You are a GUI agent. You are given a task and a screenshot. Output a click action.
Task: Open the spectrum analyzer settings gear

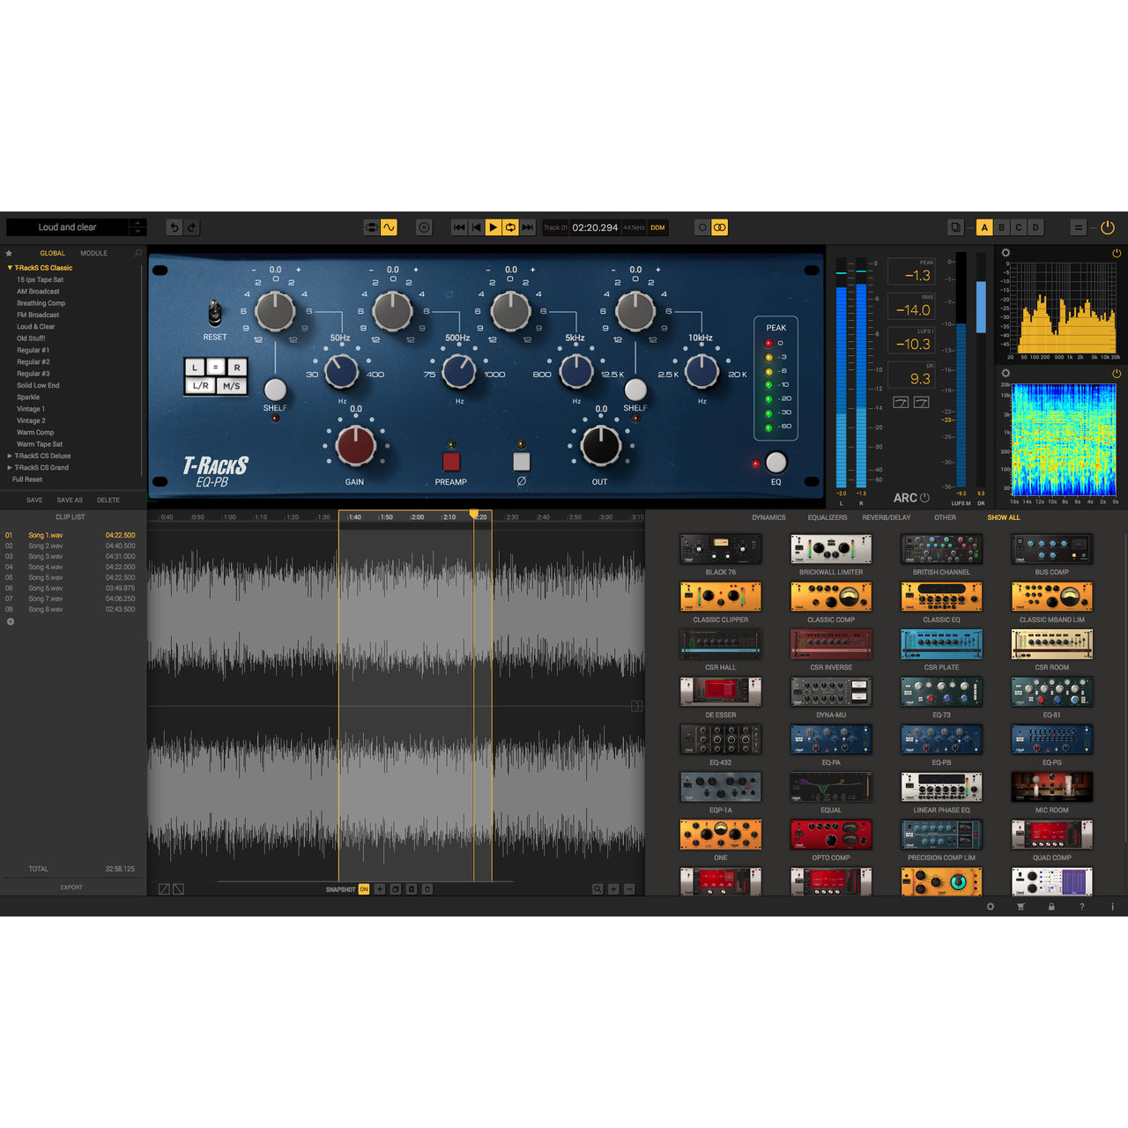pyautogui.click(x=1006, y=252)
